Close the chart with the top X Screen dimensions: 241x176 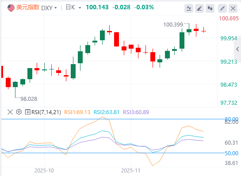[x=233, y=8]
